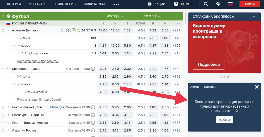264x137 pixels.
Task: Open the Исходы dropdown
Action: point(115,16)
